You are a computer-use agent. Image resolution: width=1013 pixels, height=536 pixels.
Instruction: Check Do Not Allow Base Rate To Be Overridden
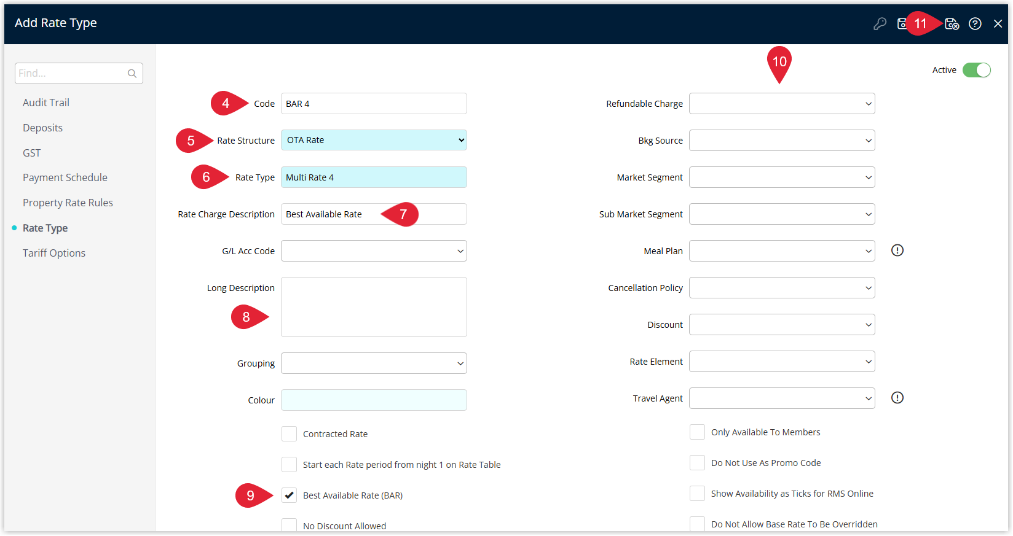[x=697, y=524]
